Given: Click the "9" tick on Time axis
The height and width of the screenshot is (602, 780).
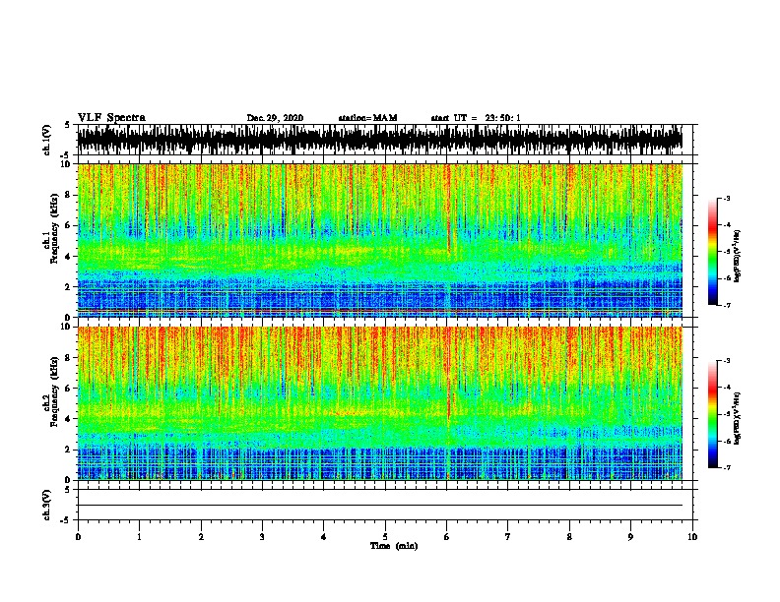Looking at the screenshot, I should (x=630, y=537).
